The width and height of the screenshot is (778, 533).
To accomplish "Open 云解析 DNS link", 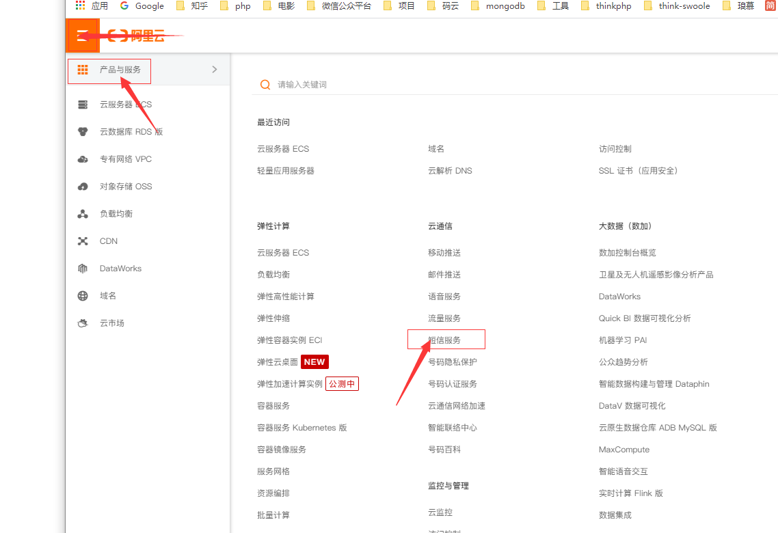I will click(450, 171).
